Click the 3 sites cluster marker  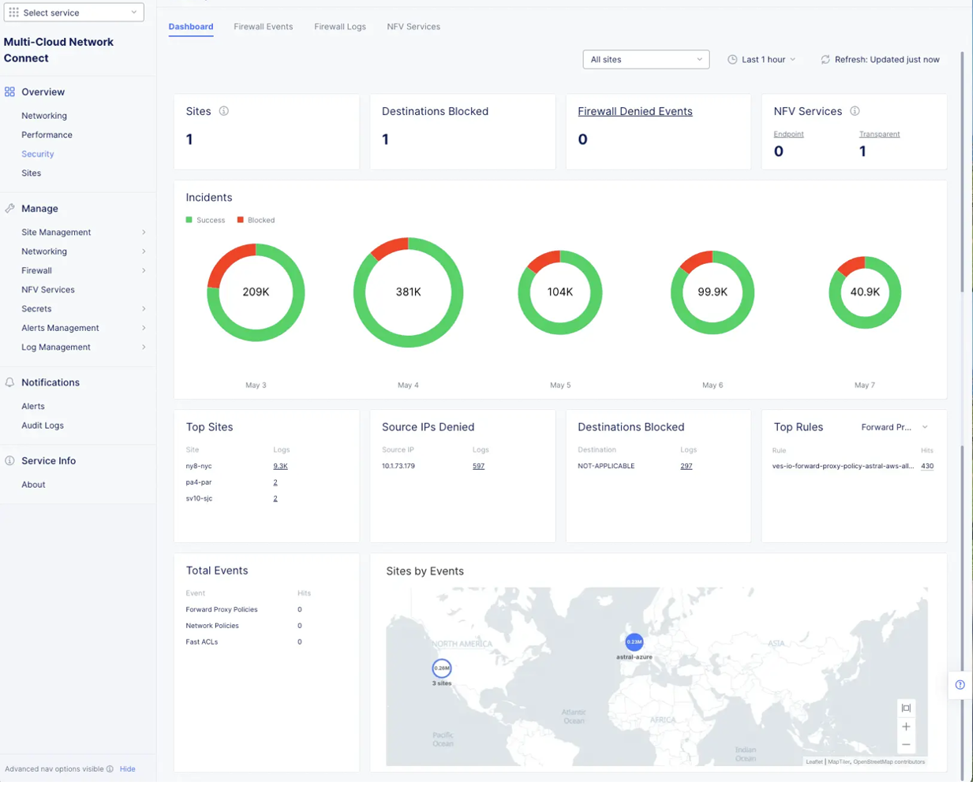443,671
